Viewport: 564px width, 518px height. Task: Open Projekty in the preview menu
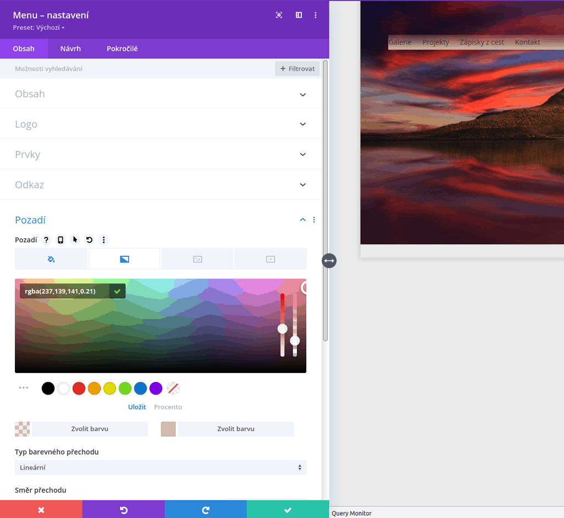(x=436, y=42)
